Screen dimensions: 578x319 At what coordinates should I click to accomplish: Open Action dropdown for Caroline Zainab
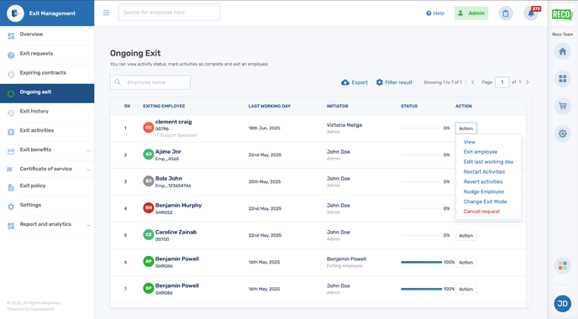point(466,236)
